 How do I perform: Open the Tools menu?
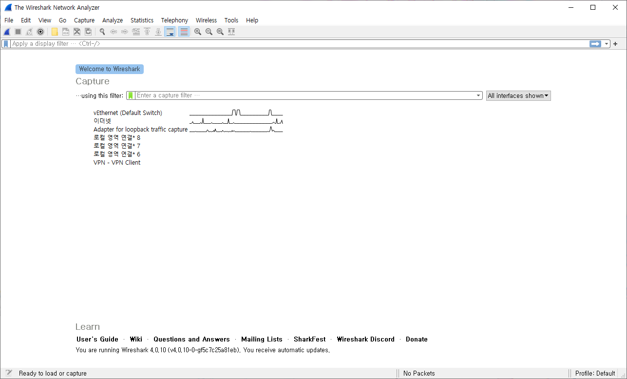coord(231,20)
